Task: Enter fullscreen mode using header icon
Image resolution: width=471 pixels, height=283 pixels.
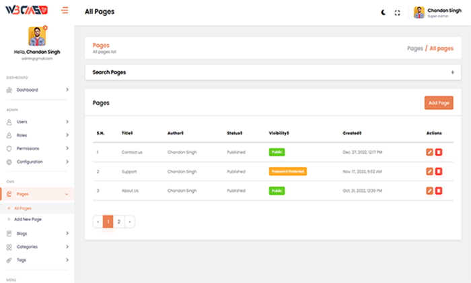Action: point(398,12)
